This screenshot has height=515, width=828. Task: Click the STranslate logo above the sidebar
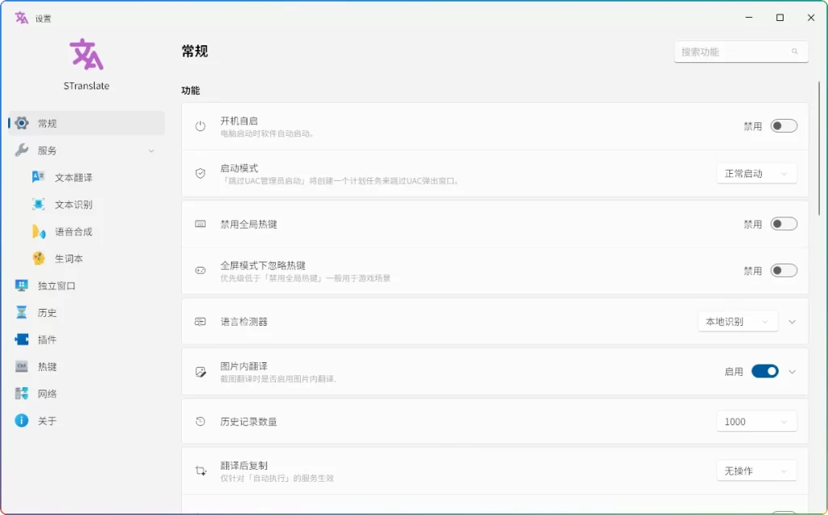86,54
